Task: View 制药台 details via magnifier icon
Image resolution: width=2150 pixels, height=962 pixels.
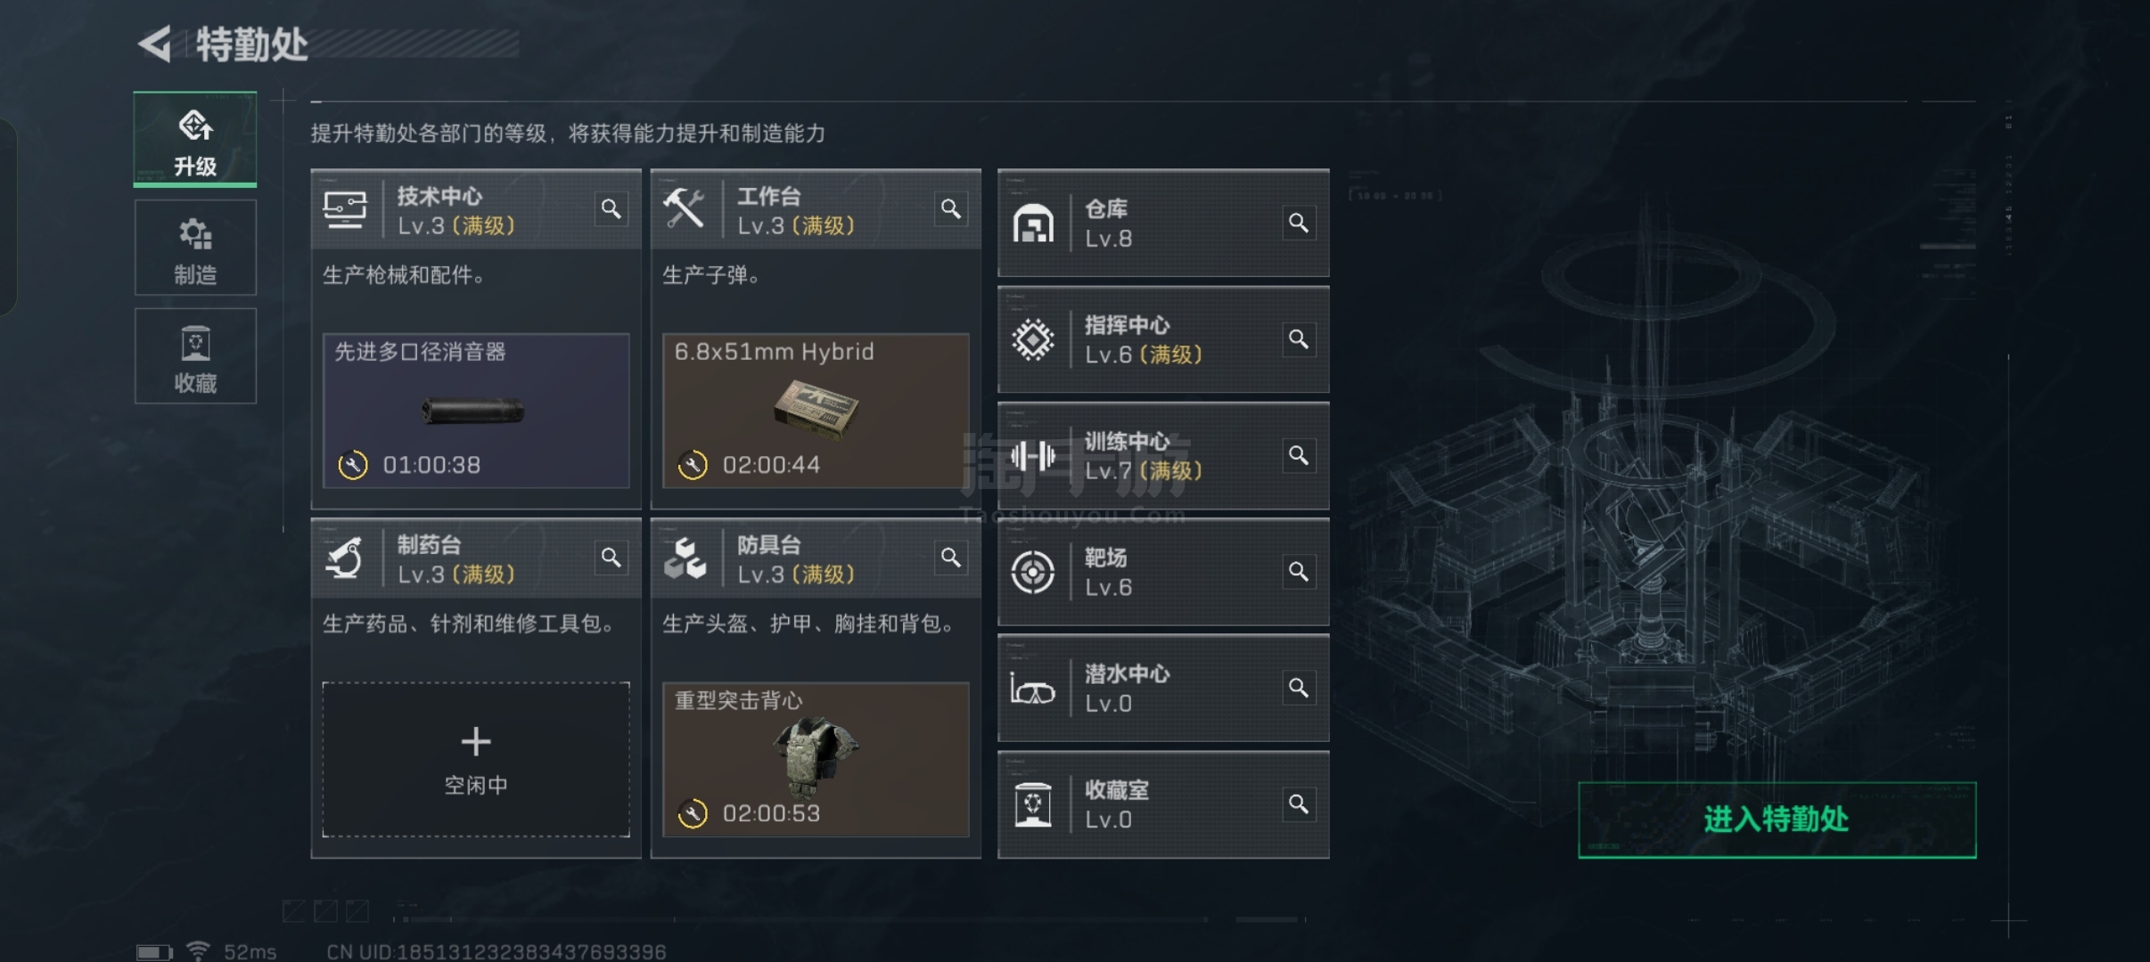Action: point(611,558)
